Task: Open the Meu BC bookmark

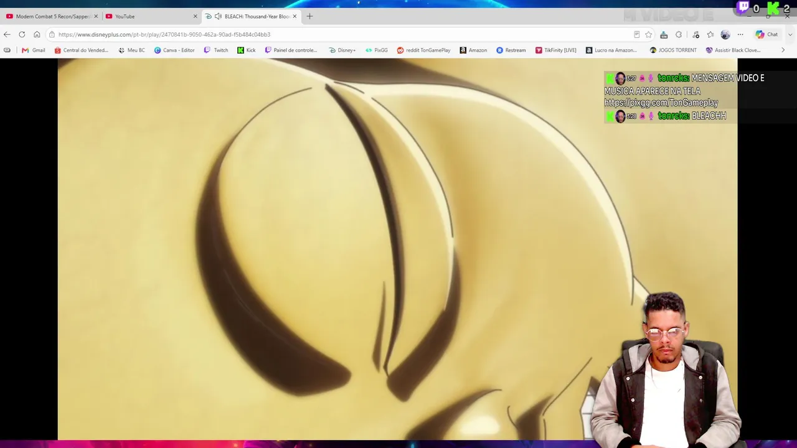Action: click(x=131, y=50)
